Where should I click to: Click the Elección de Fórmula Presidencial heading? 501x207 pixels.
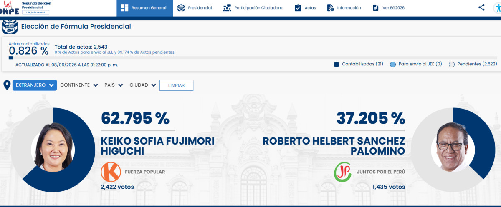click(76, 27)
